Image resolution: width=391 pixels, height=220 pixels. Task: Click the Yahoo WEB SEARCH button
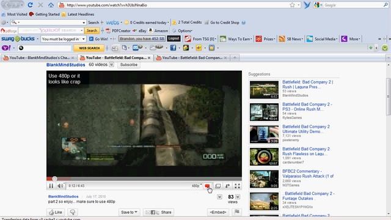tap(89, 48)
